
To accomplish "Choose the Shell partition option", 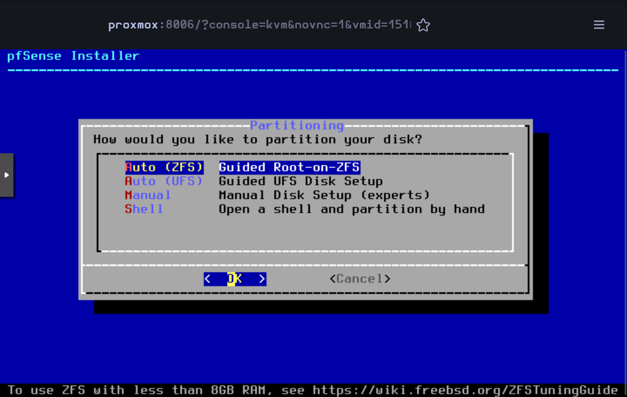I will [x=143, y=209].
